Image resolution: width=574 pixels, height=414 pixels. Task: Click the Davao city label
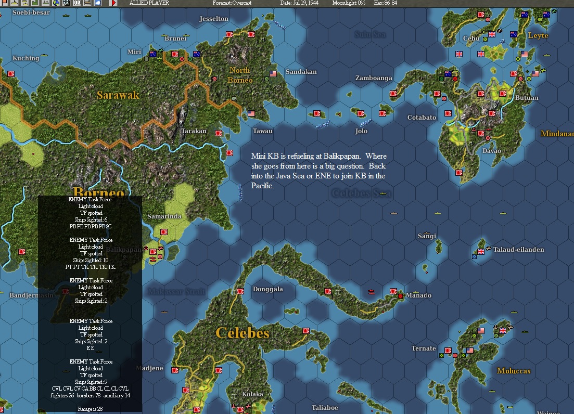[492, 151]
